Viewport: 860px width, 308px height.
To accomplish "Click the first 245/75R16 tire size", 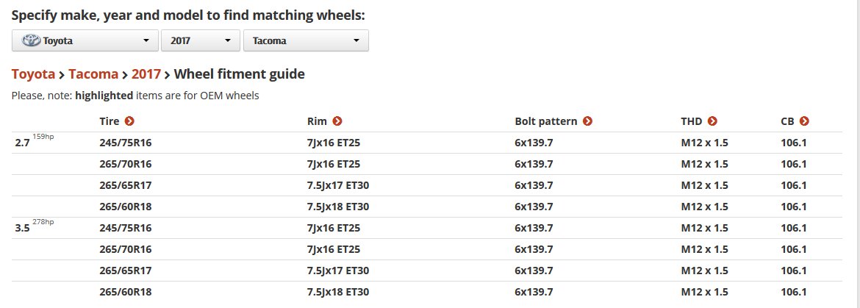I will tap(126, 143).
